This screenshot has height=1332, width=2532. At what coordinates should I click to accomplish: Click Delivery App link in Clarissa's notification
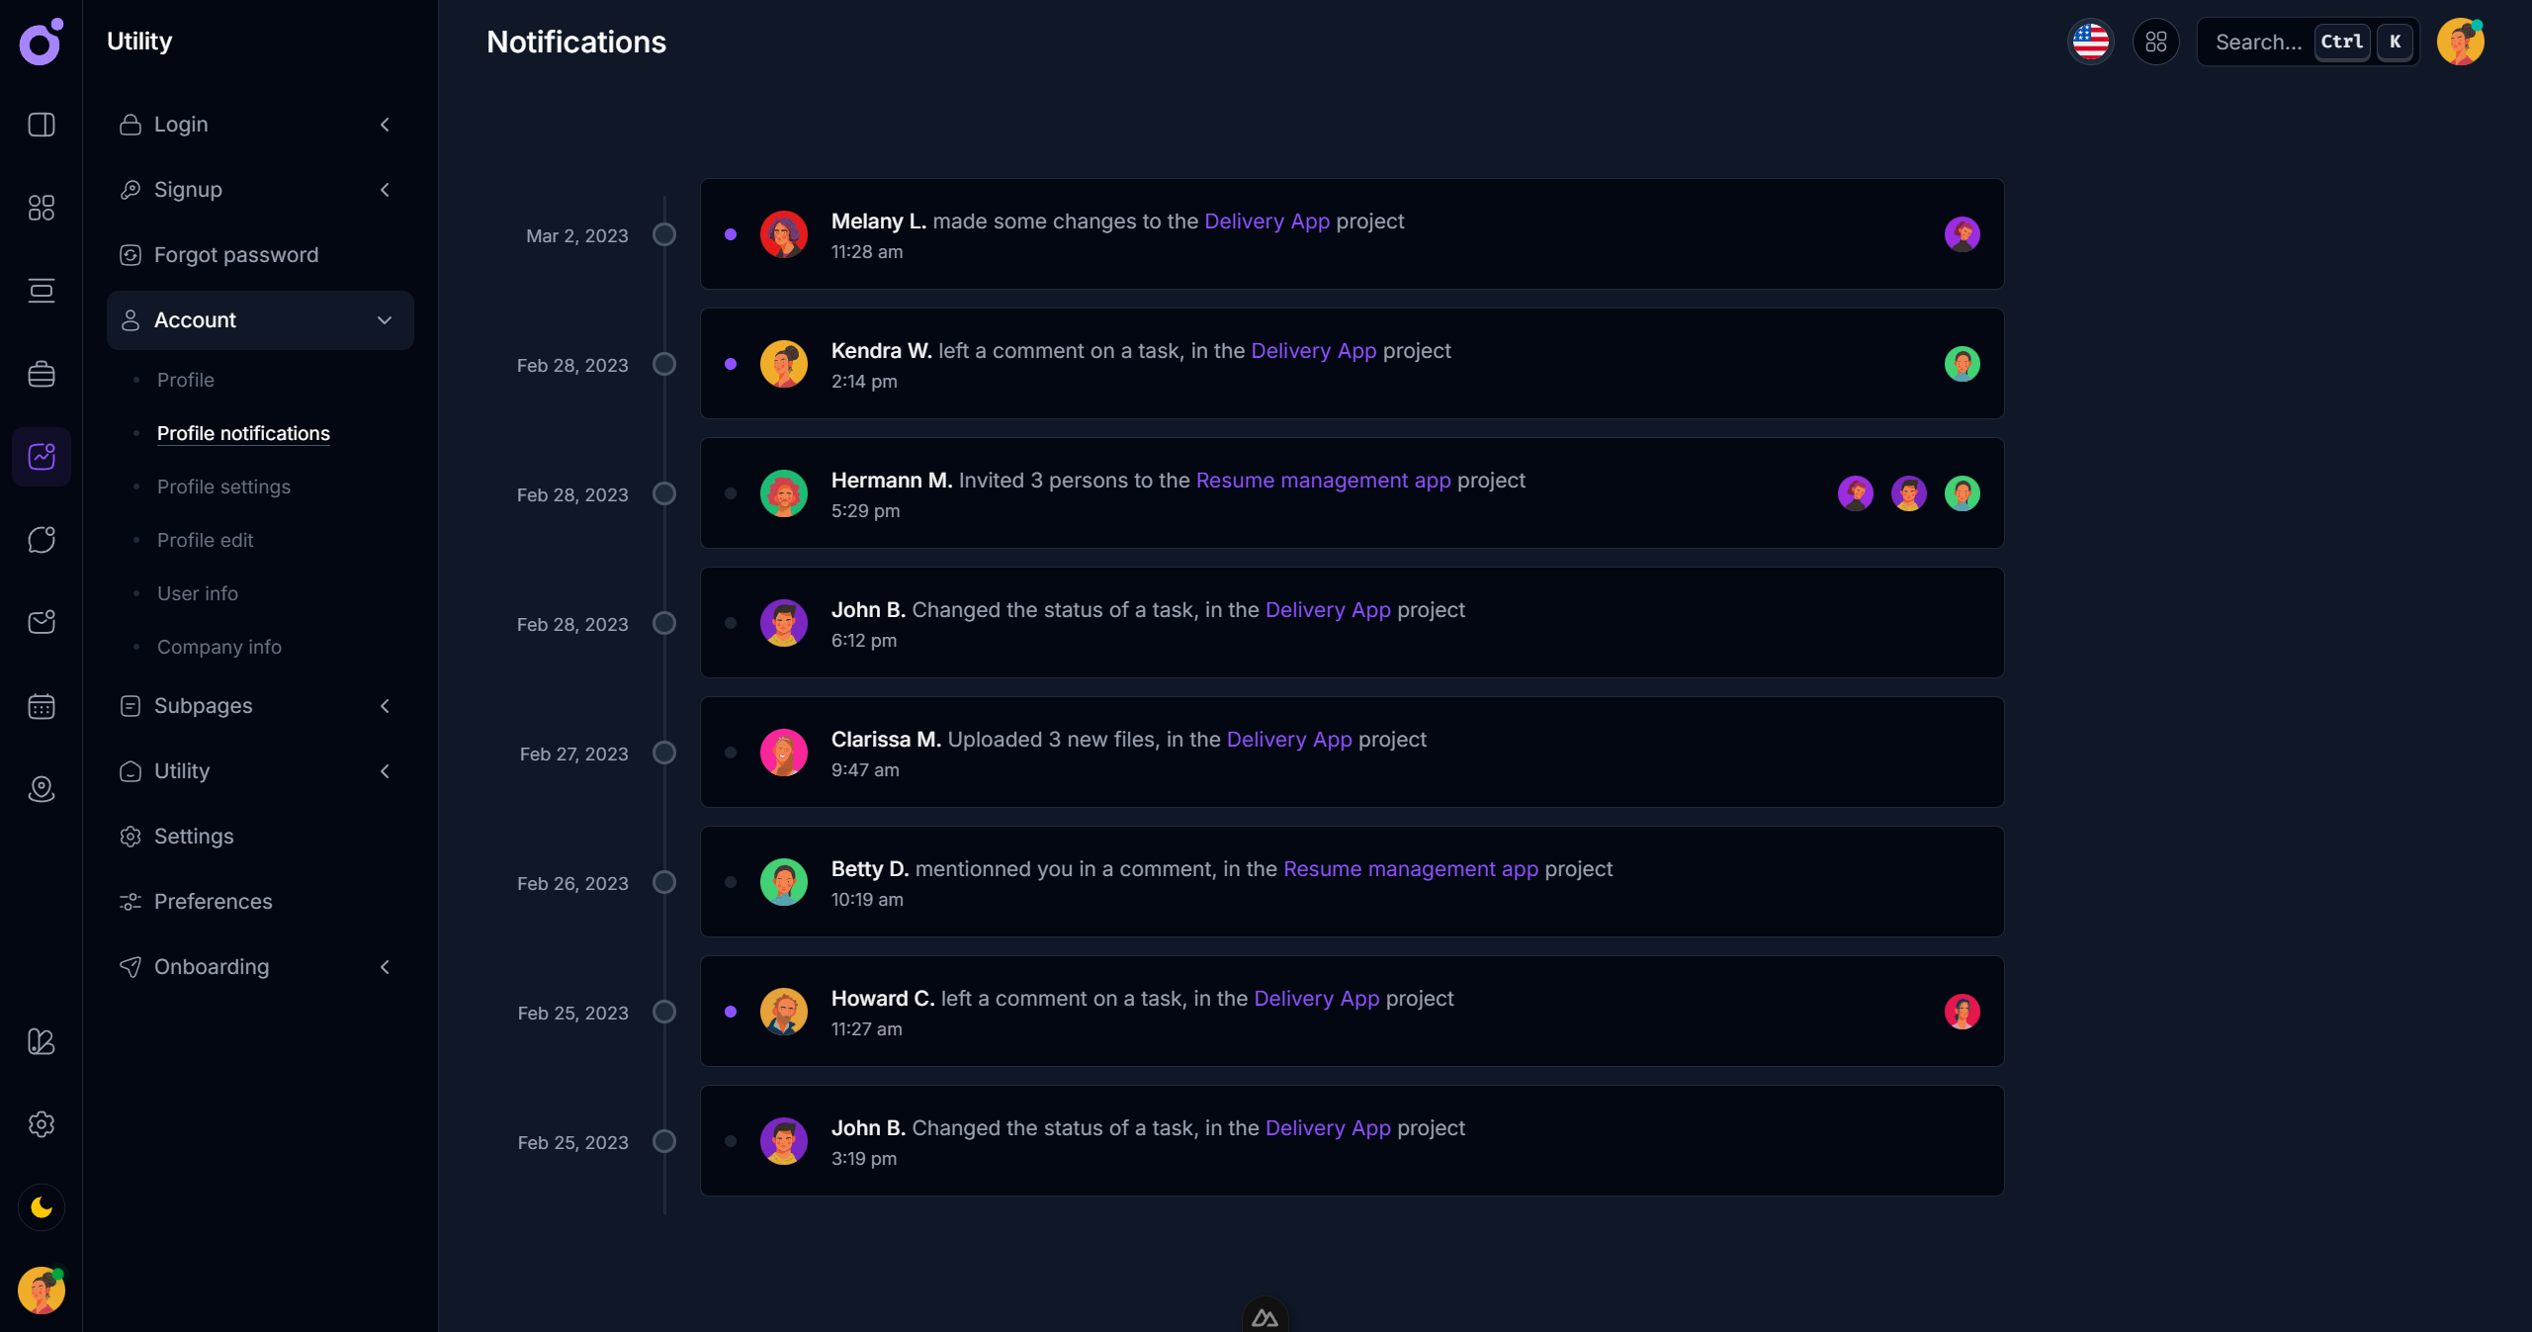coord(1288,740)
